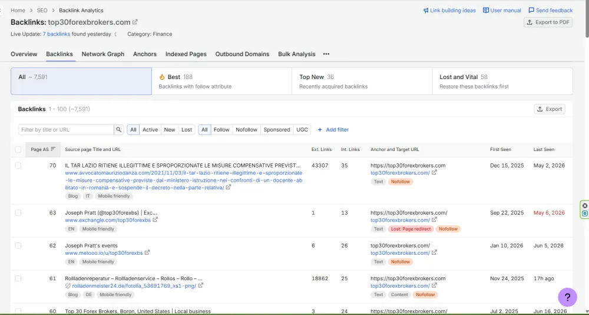Click the plus icon of Add filter
This screenshot has height=315, width=589.
point(320,129)
